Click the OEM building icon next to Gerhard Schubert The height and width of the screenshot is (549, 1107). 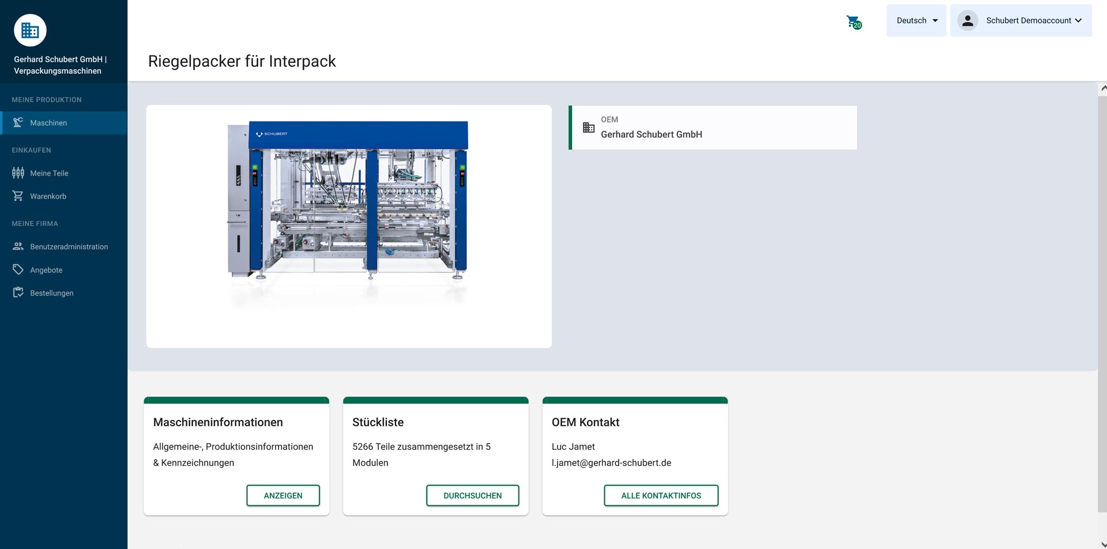pos(588,127)
